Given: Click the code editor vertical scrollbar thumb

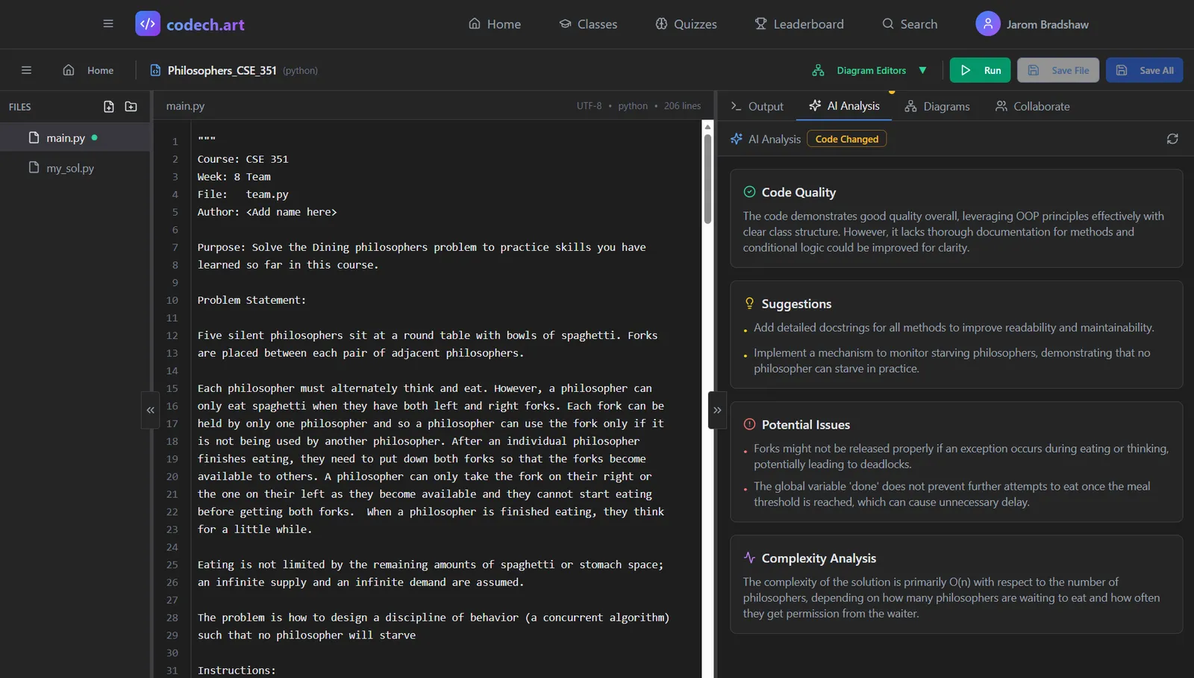Looking at the screenshot, I should pos(707,179).
